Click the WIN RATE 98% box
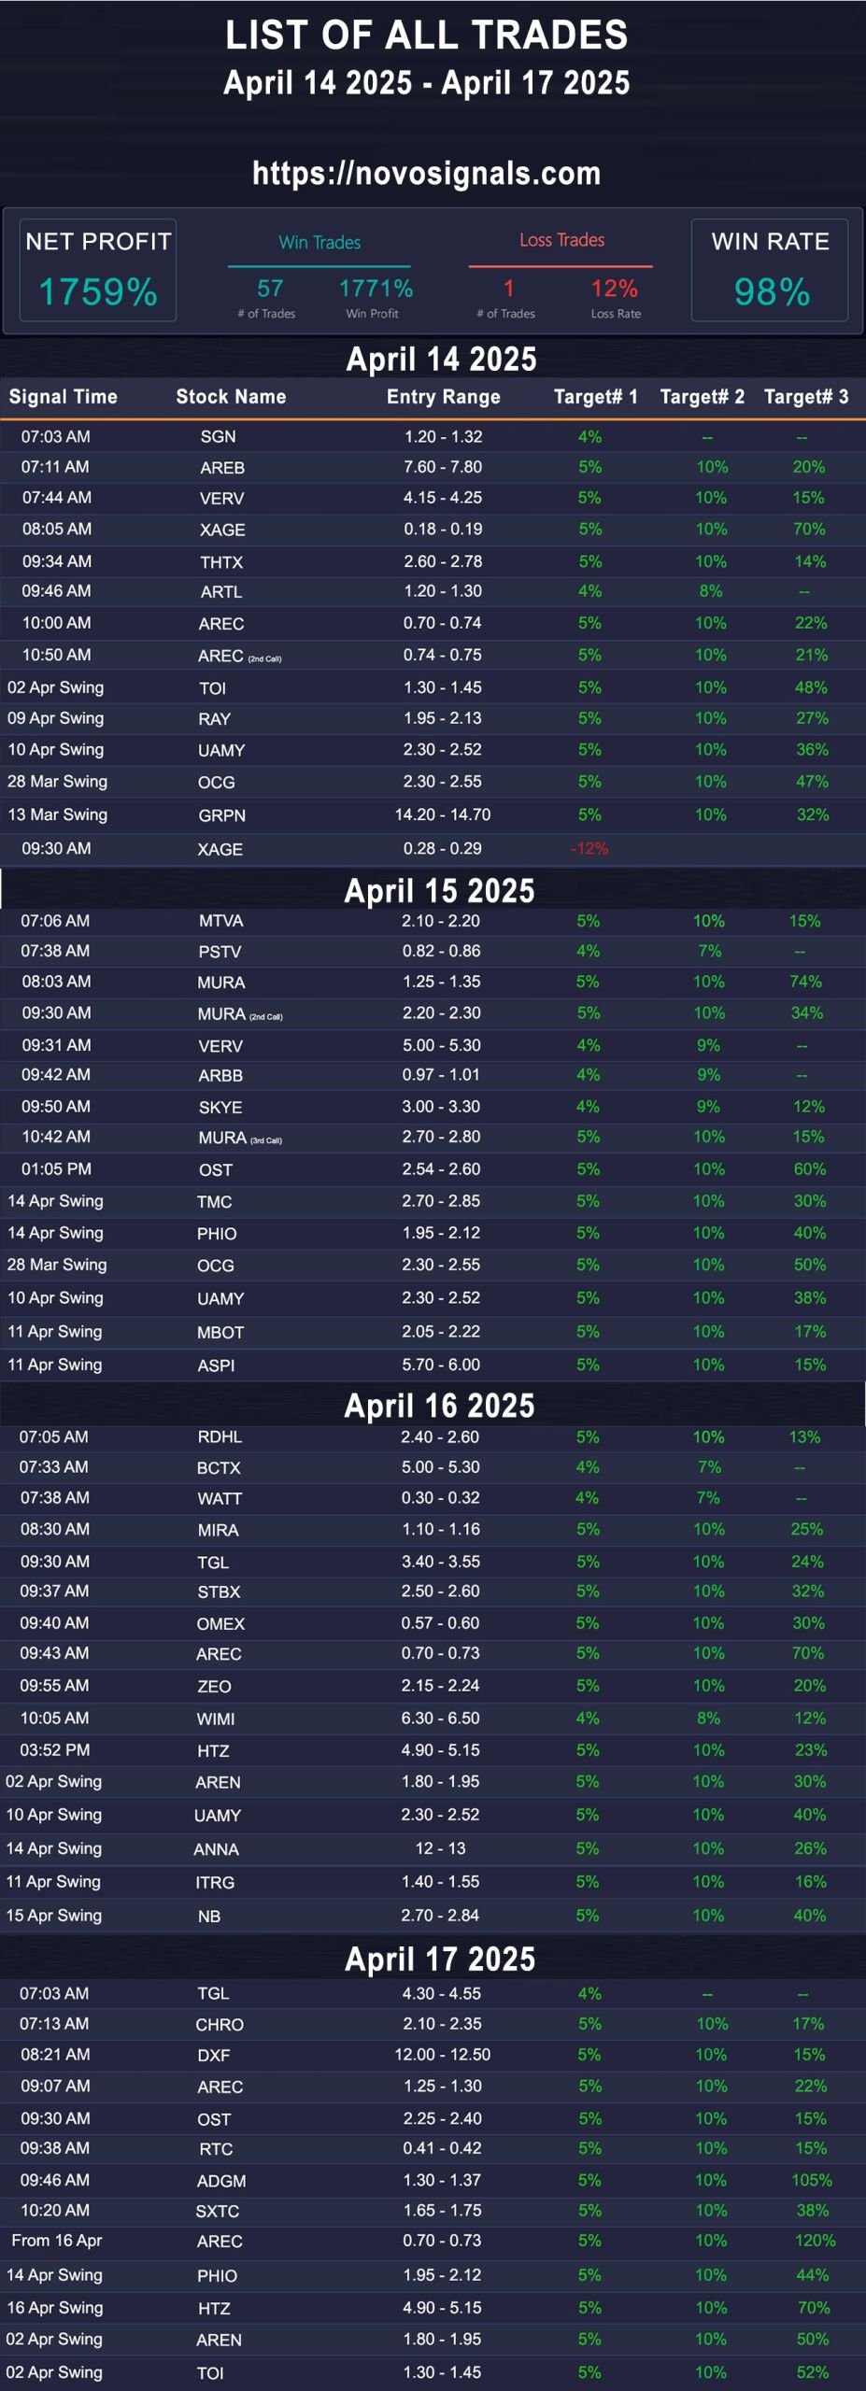 (770, 270)
